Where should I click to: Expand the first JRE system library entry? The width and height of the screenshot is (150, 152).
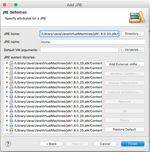pos(7,63)
